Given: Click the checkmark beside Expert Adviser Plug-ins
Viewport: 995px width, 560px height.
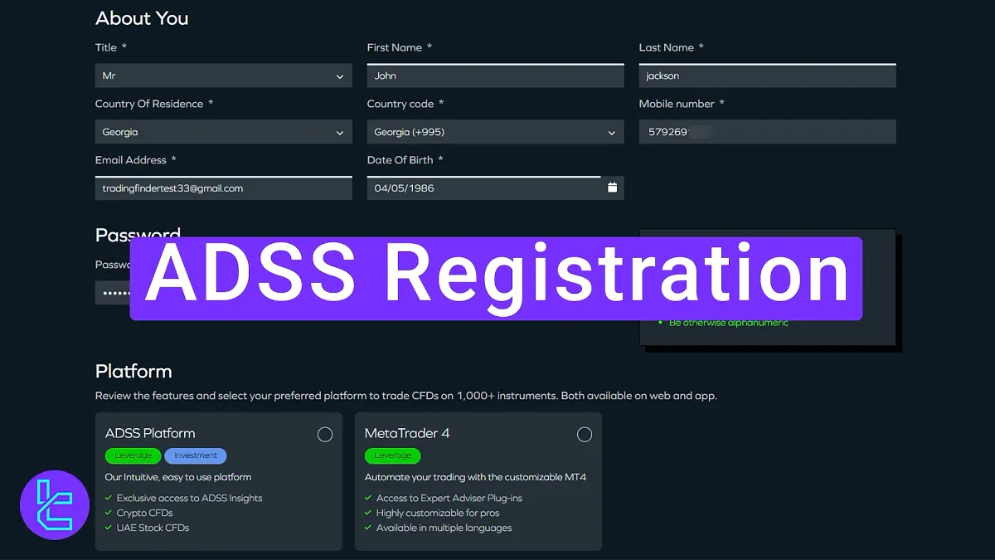Looking at the screenshot, I should pyautogui.click(x=368, y=498).
